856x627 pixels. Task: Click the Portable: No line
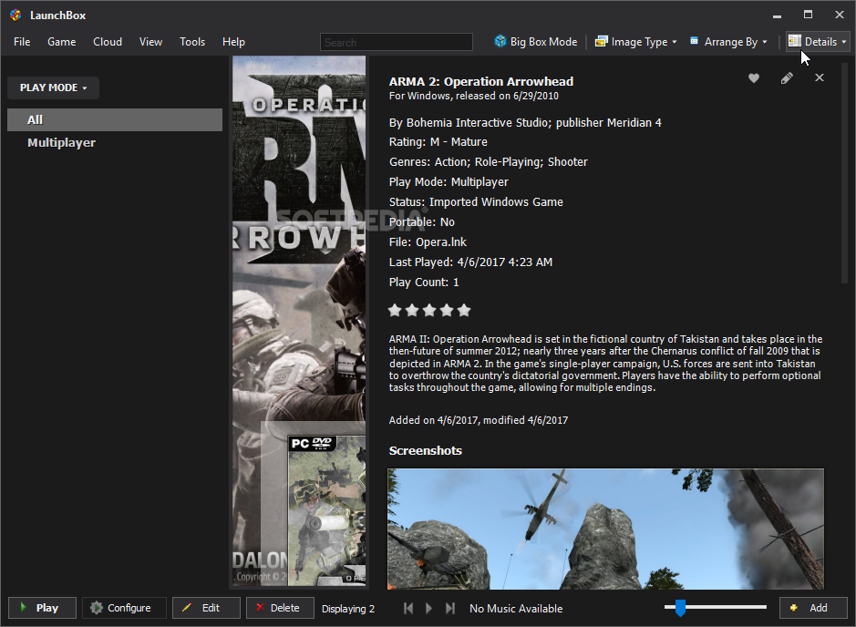pos(421,222)
